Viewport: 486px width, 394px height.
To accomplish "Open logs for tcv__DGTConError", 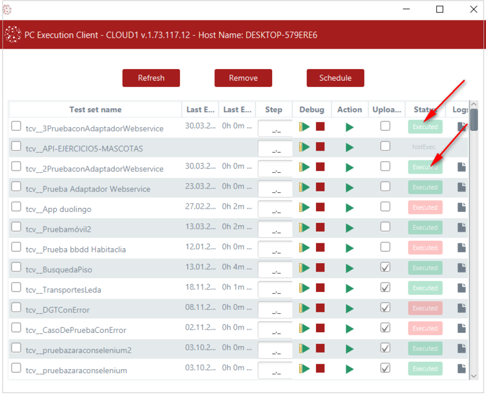I will [x=461, y=308].
